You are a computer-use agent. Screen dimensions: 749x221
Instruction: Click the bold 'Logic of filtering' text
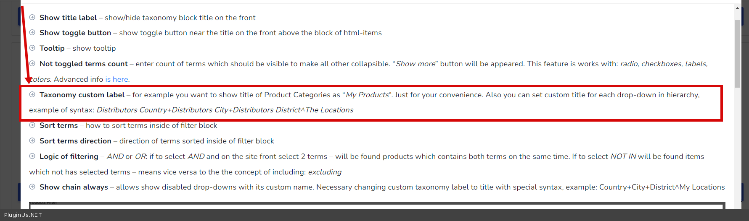click(69, 156)
